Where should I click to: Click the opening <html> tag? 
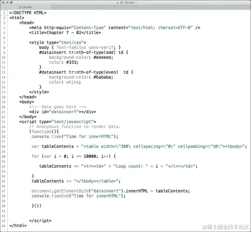[x=17, y=18]
